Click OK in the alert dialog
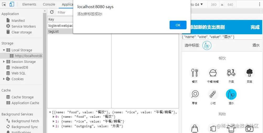Screen dimensions: 263x133 [x=178, y=25]
